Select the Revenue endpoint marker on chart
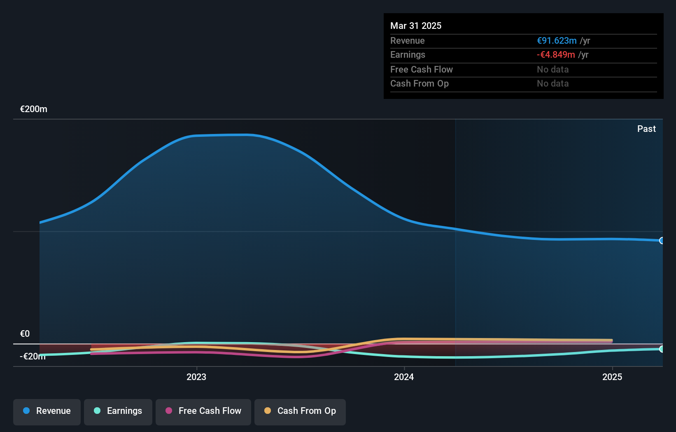The height and width of the screenshot is (432, 676). (x=662, y=240)
